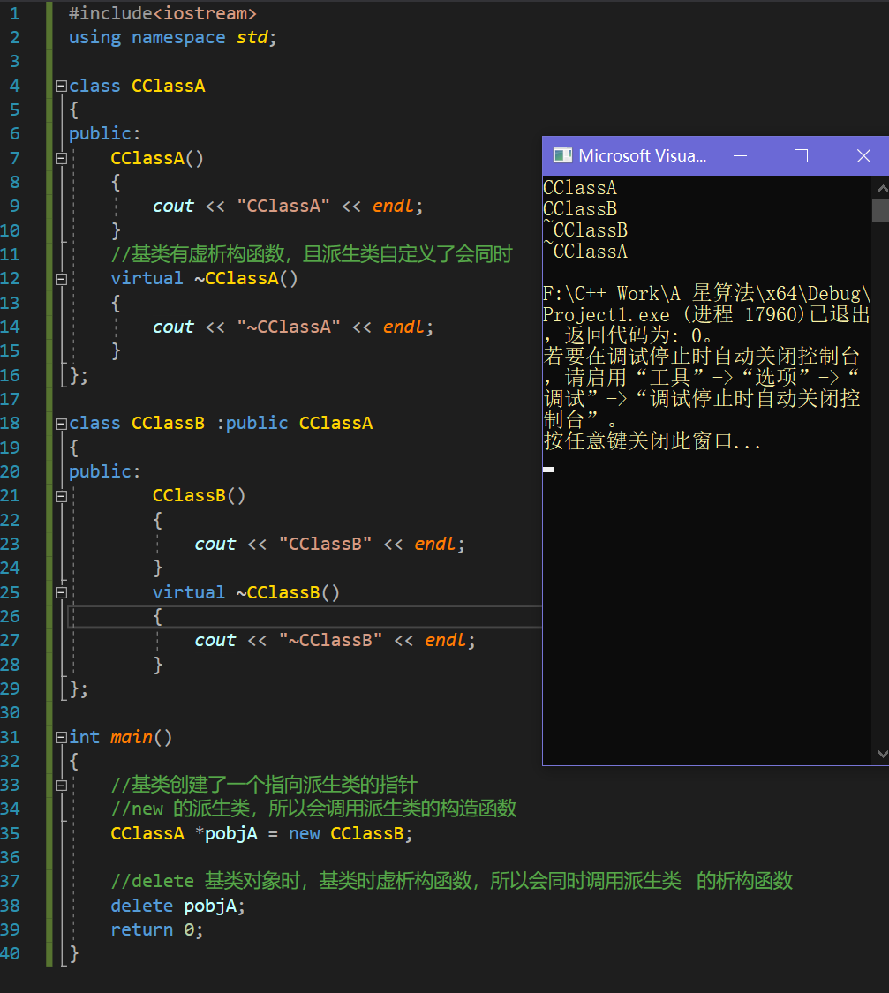Click '~CClassB' output line in console

pos(585,230)
